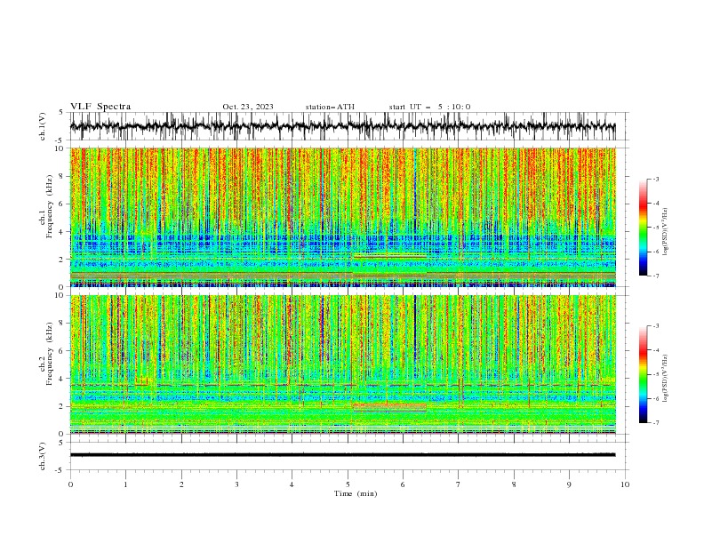Click the 'Time (min)' axis label
Screen dimensions: 704x544
[356, 493]
